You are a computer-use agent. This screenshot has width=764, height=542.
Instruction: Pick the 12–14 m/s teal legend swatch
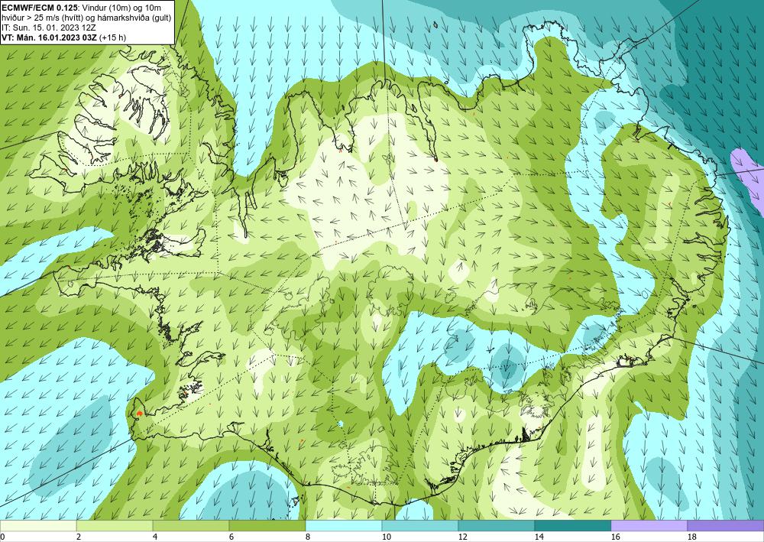(x=497, y=526)
